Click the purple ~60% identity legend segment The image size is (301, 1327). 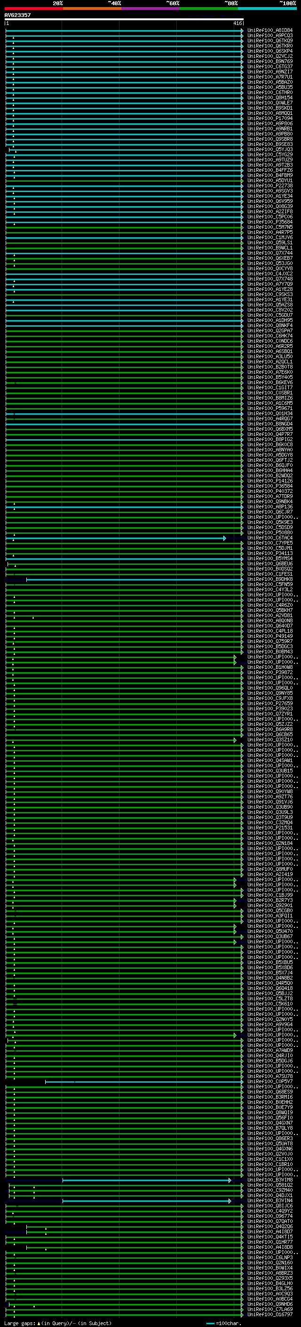point(151,8)
